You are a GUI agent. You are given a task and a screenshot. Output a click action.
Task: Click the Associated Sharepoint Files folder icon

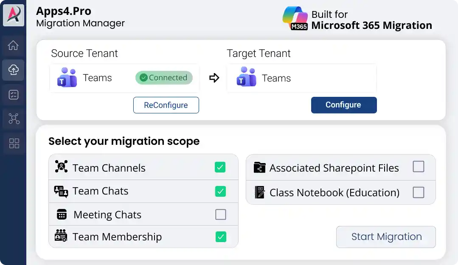(259, 167)
